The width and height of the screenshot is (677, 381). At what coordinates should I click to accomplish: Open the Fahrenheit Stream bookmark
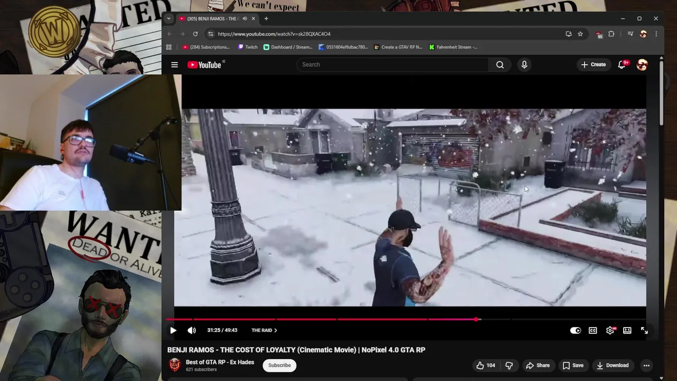(x=453, y=47)
